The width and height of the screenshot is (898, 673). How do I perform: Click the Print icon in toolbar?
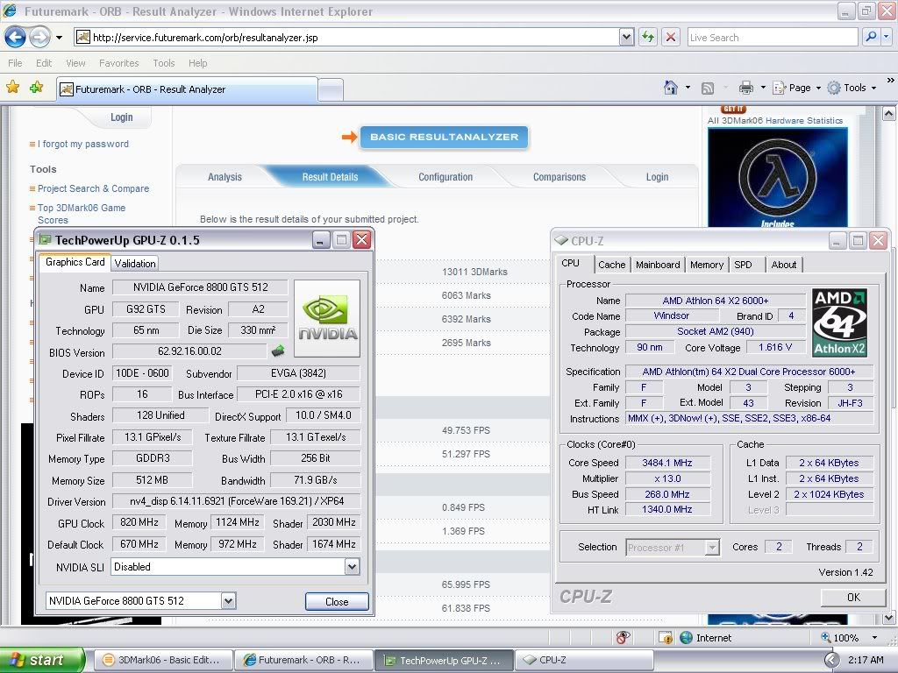point(745,88)
